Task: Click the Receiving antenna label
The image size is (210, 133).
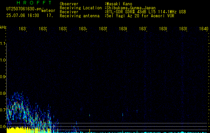Action: coord(80,16)
